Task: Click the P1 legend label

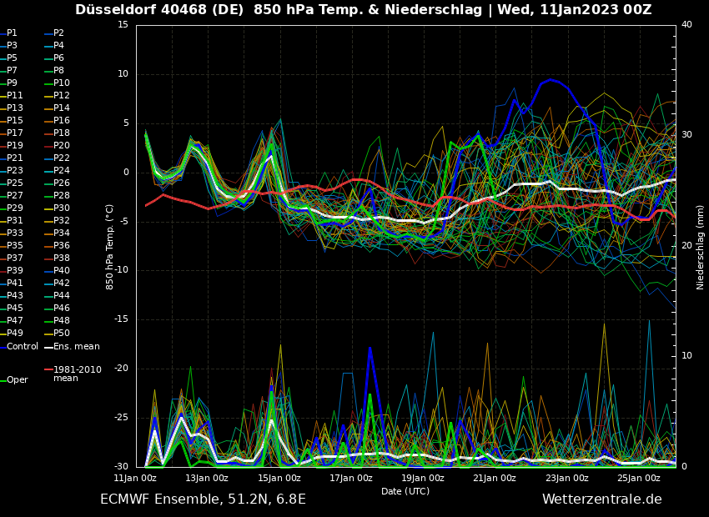Action: tap(12, 33)
